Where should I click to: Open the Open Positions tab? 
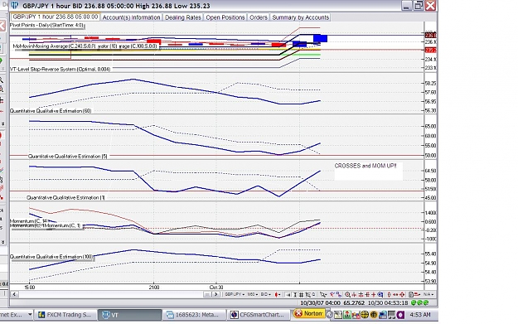pyautogui.click(x=225, y=17)
